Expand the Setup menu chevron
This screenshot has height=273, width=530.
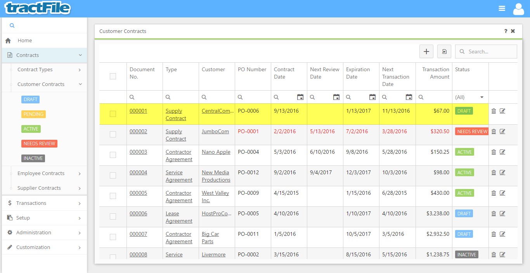80,218
